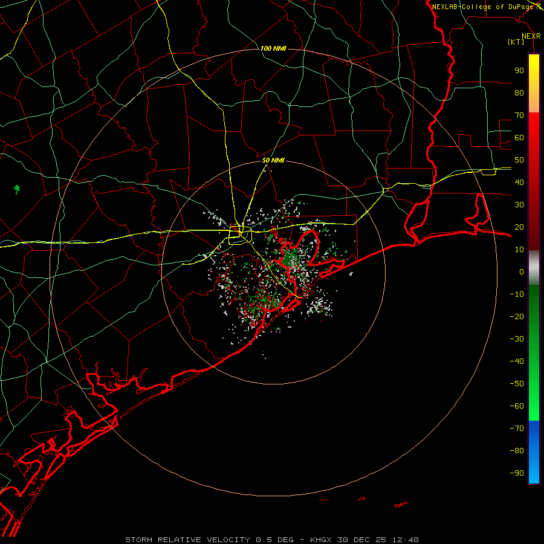Click the 30 value on velocity scale

pyautogui.click(x=519, y=205)
